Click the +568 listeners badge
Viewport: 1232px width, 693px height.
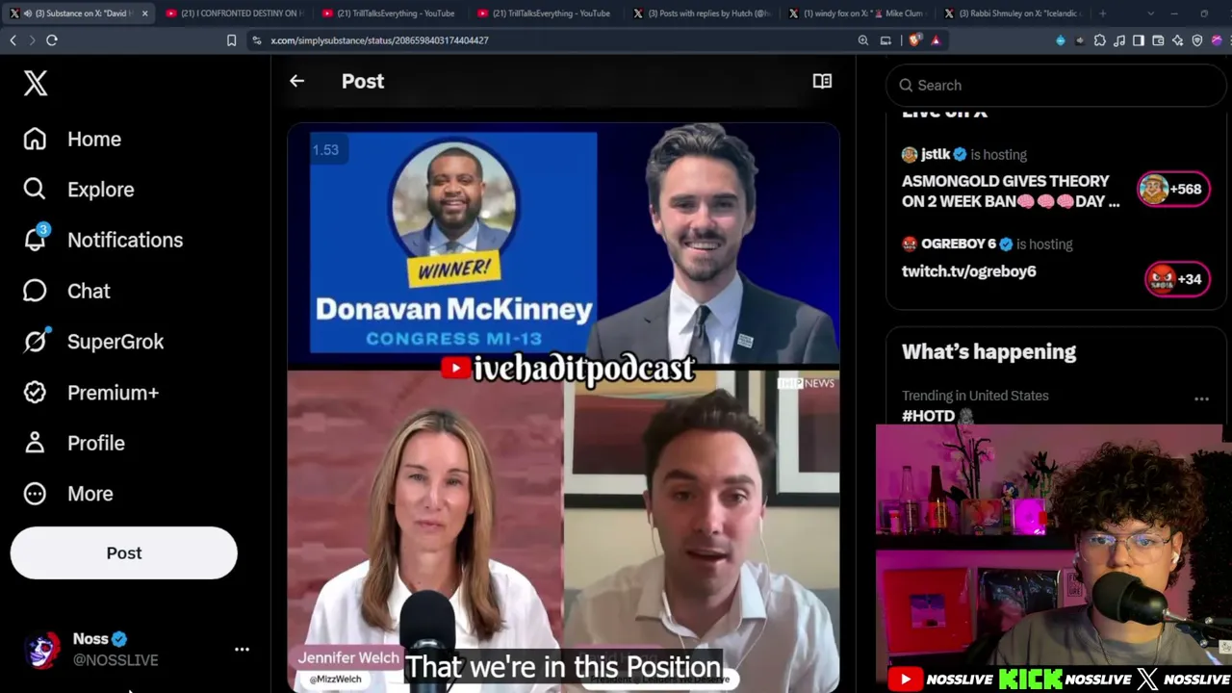(1174, 190)
